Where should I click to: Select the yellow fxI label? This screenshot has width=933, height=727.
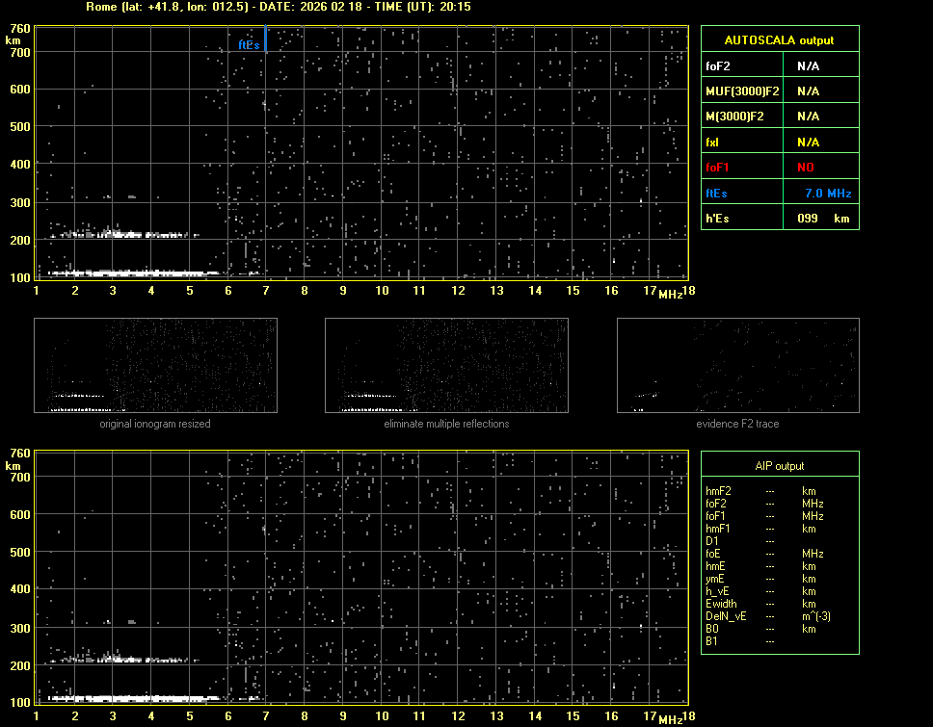[x=712, y=143]
